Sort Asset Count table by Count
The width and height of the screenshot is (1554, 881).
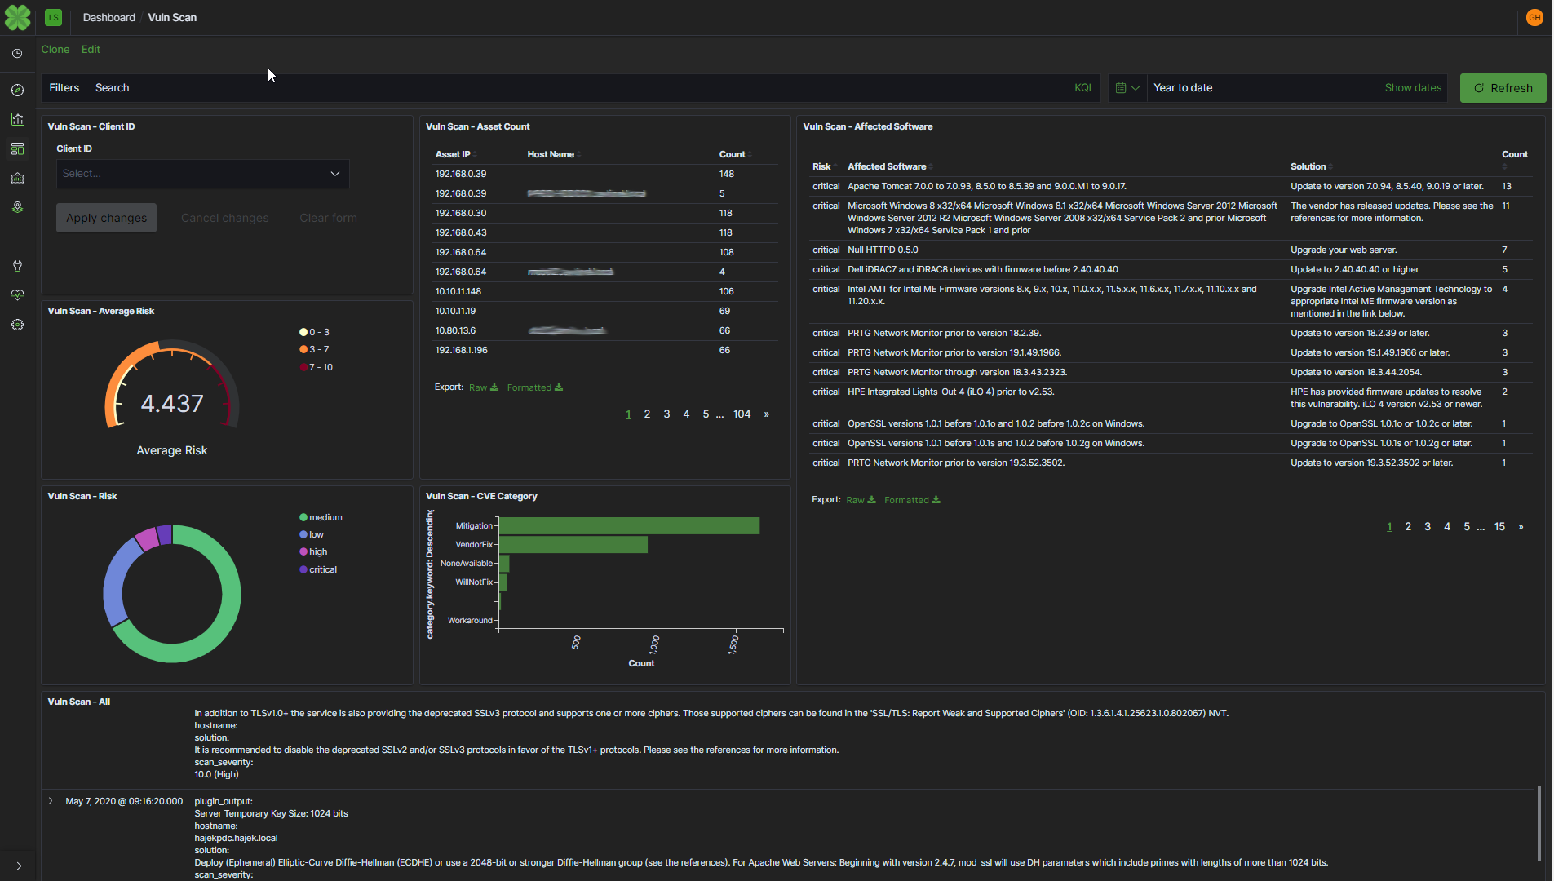[734, 154]
